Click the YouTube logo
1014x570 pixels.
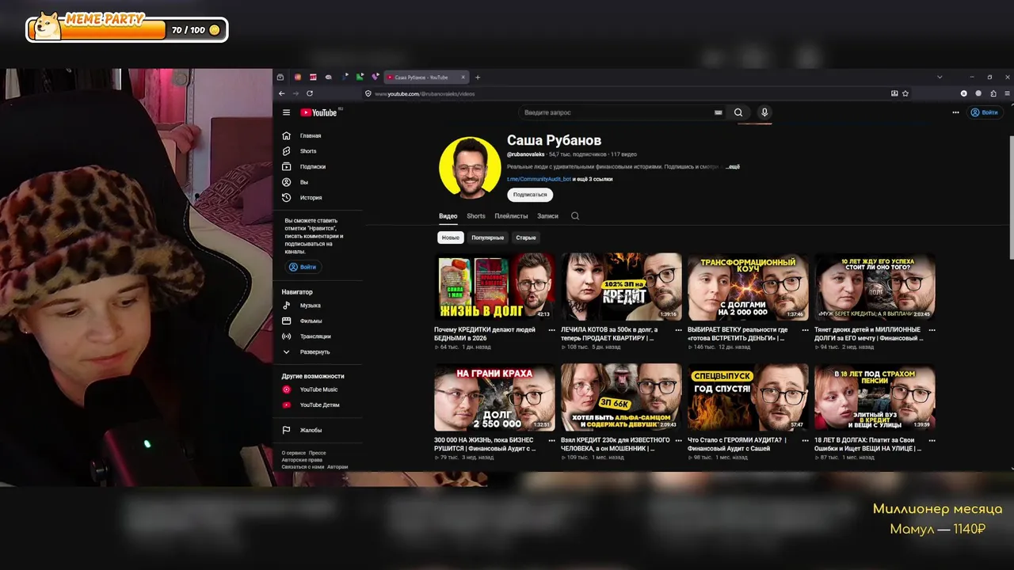point(318,112)
